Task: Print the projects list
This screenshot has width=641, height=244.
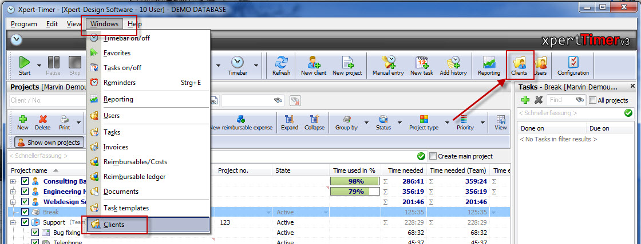Action: click(x=64, y=122)
